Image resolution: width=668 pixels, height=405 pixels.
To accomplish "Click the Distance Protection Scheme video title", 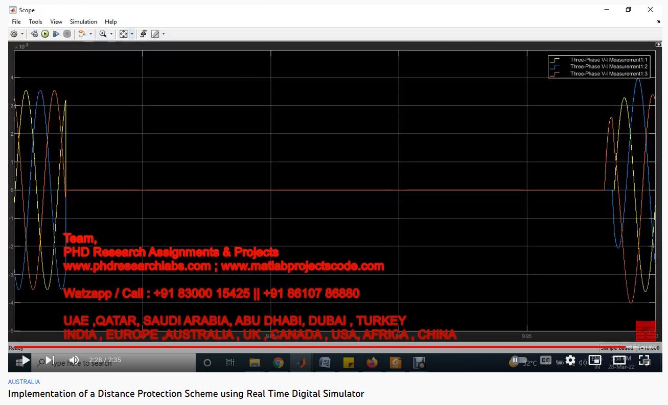I will 186,394.
